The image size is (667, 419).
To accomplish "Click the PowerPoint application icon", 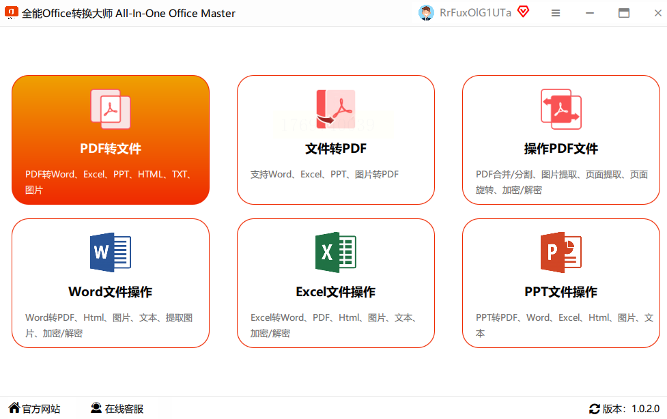I will point(560,252).
